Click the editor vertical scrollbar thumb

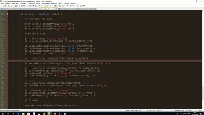click(x=203, y=93)
